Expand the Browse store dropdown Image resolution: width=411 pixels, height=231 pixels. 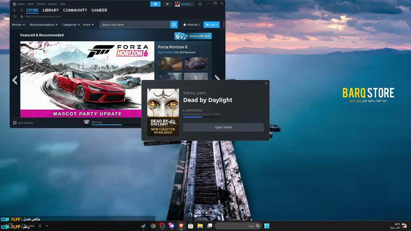pos(18,25)
